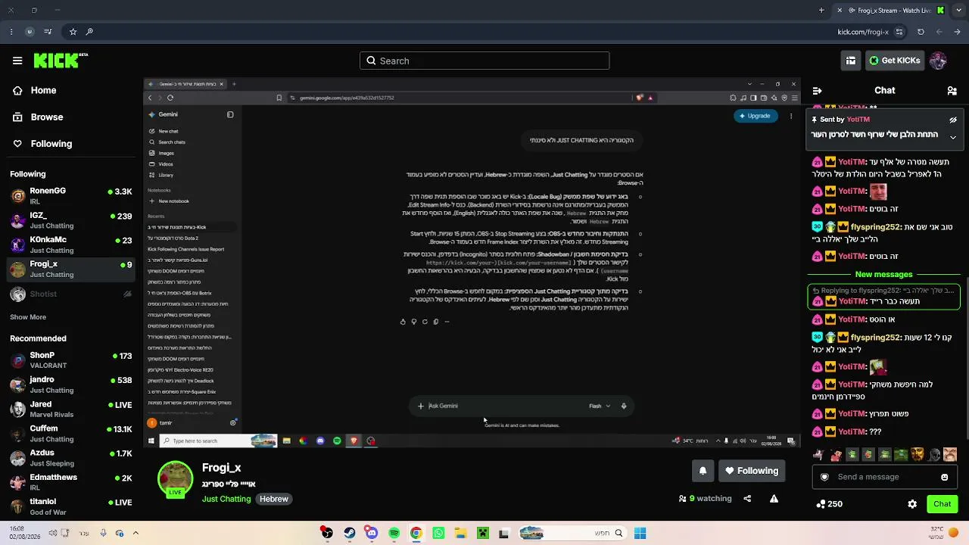Screen dimensions: 969x545
Task: Expand the pinned chat message chevron
Action: pyautogui.click(x=953, y=137)
